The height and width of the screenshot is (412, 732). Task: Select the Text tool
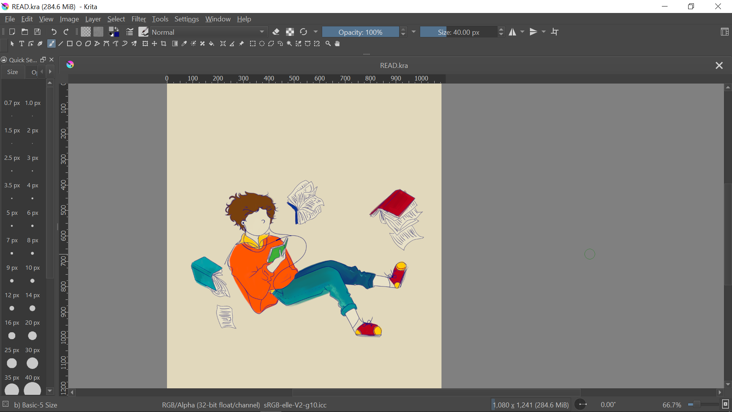22,44
